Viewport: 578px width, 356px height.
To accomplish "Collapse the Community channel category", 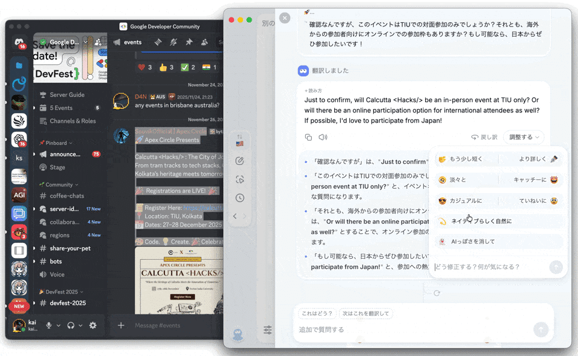I will click(x=58, y=185).
